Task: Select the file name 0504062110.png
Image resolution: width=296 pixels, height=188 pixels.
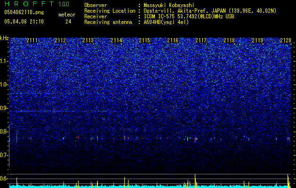Action: (x=24, y=12)
